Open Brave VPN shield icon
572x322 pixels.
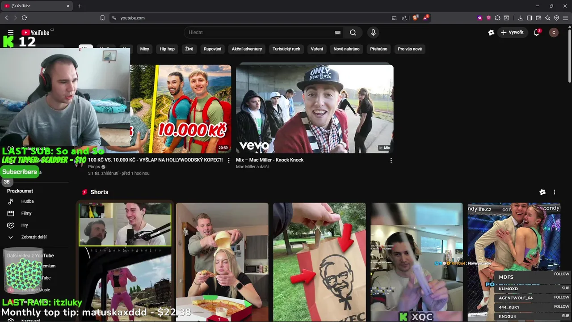tap(556, 18)
